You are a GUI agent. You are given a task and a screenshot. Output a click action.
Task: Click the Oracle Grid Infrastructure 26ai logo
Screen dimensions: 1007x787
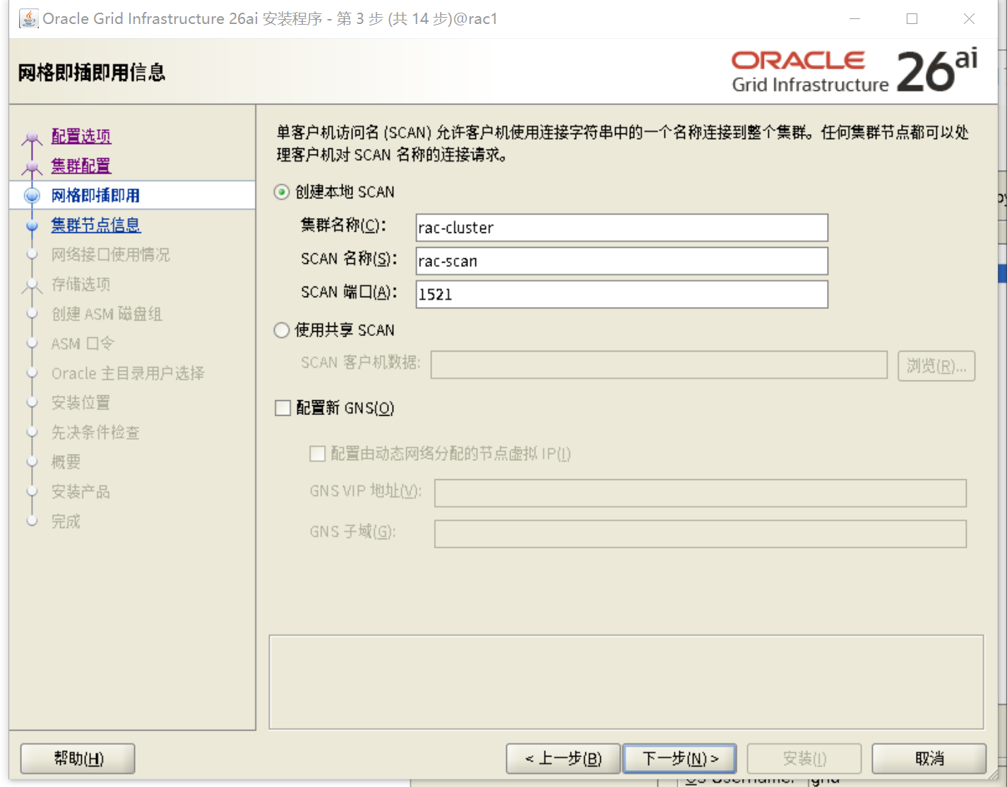pyautogui.click(x=854, y=71)
